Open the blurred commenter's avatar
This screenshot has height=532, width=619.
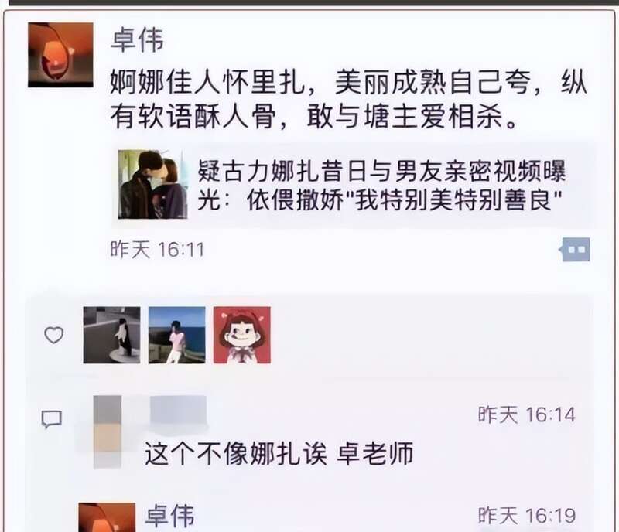click(108, 431)
